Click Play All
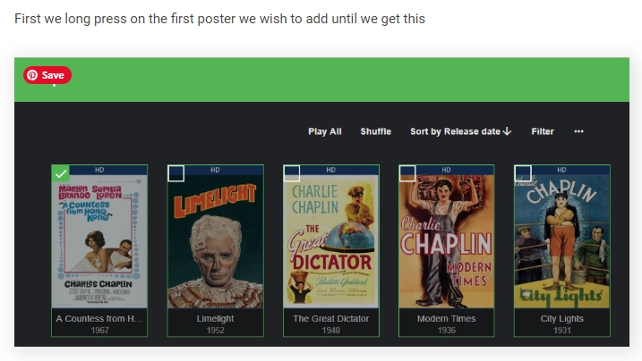Viewport: 642px width, 361px height. pyautogui.click(x=325, y=131)
